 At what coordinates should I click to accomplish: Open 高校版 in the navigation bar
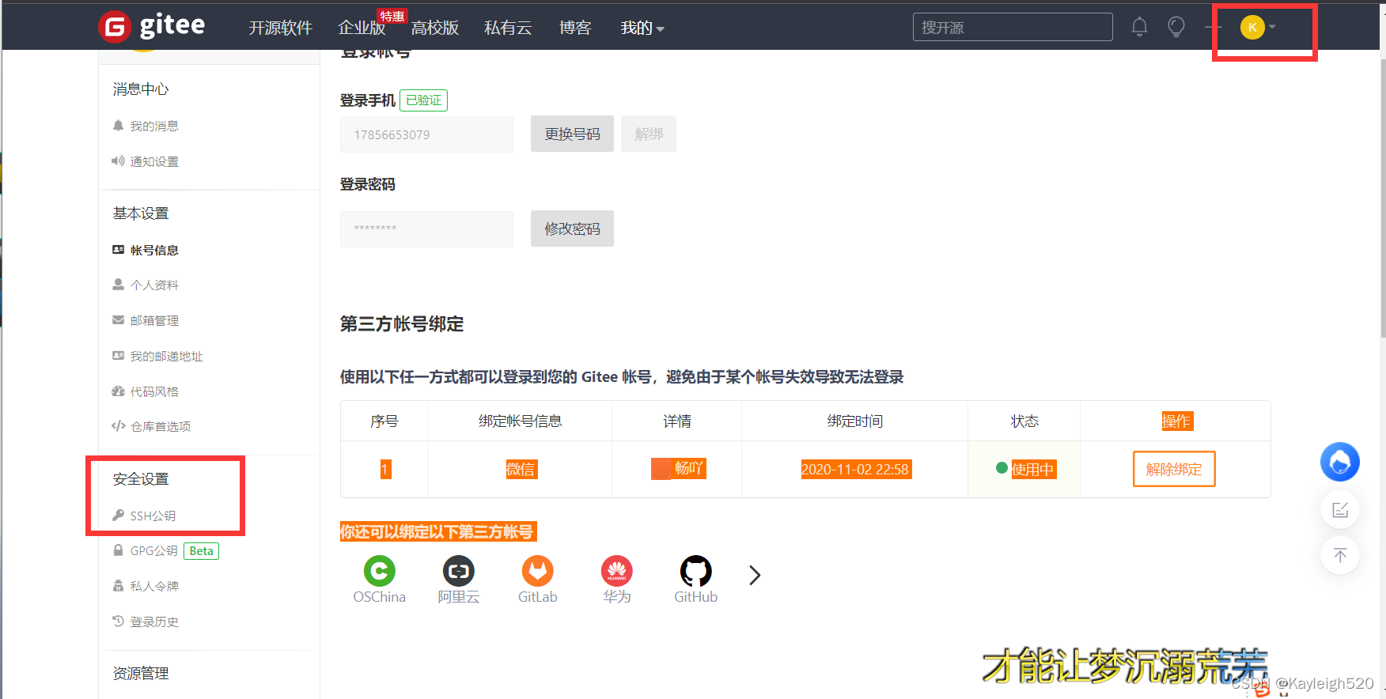pos(435,28)
